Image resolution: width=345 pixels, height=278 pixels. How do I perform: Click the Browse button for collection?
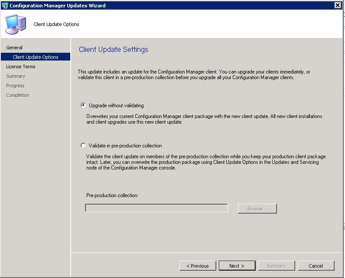tap(257, 208)
